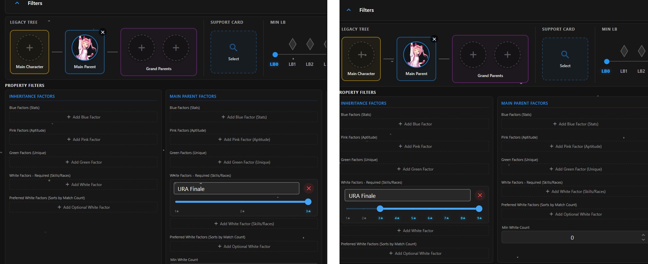Select LB2 limit break in the right screenshot

641,71
